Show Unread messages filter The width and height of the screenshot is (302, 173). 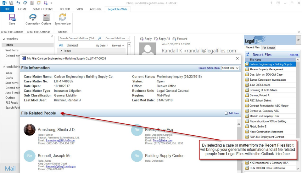tap(72, 45)
